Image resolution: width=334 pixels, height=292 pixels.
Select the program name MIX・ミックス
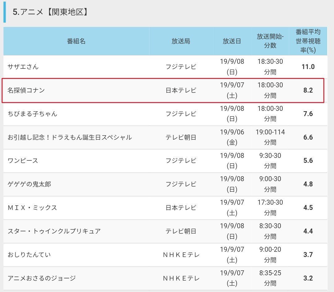[x=32, y=208]
